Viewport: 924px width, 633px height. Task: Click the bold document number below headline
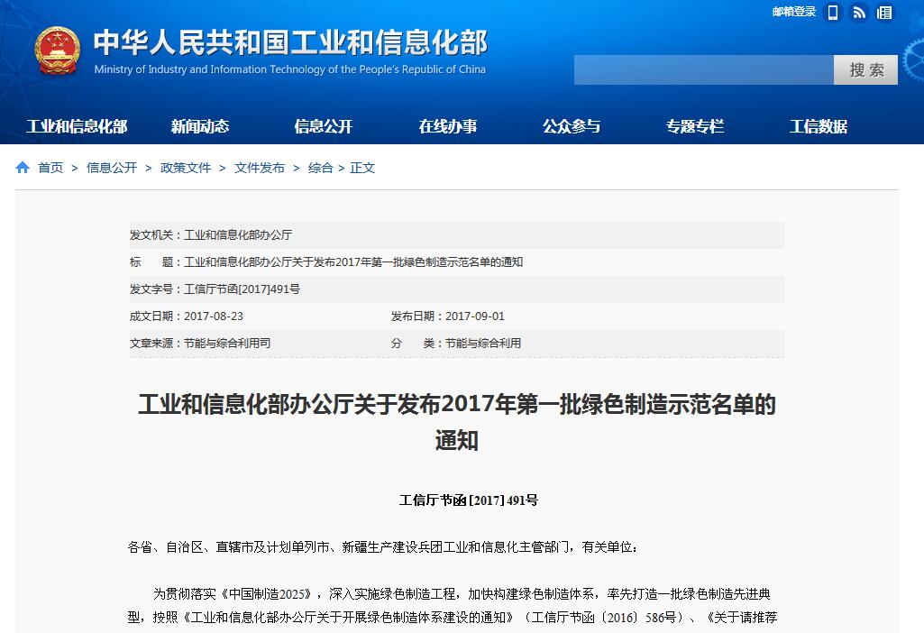tap(469, 500)
